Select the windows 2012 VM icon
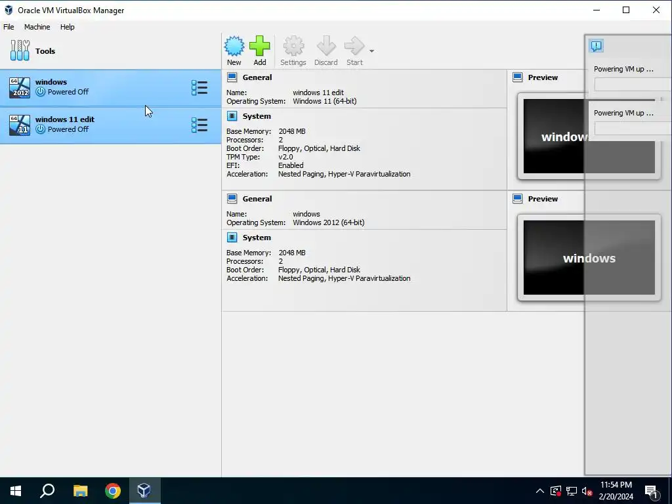The width and height of the screenshot is (672, 504). (x=20, y=87)
